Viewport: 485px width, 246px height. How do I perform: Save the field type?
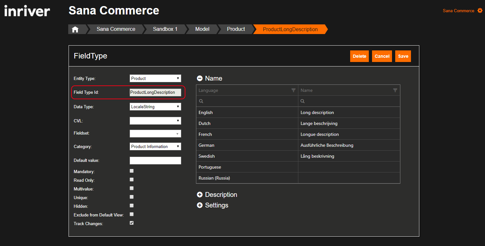403,56
